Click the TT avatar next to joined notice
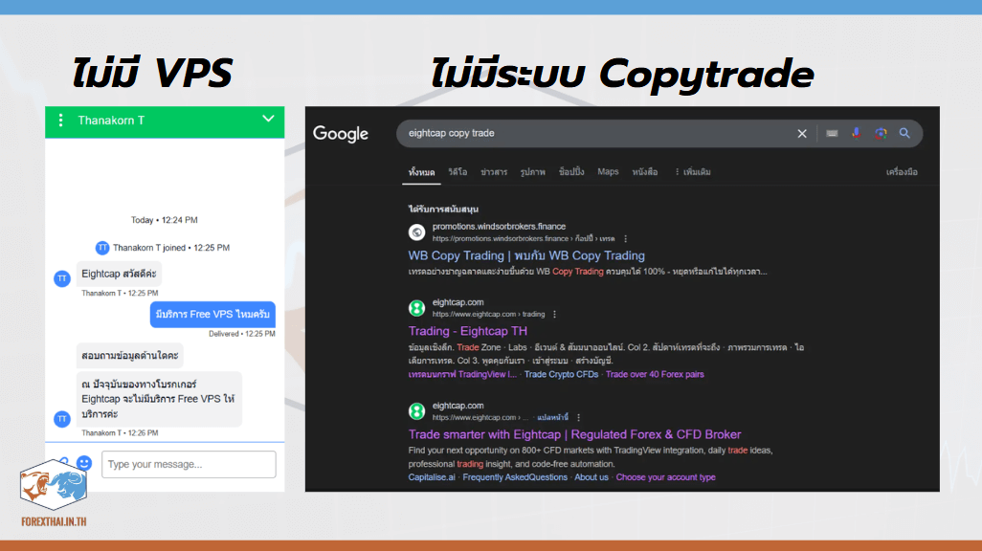The image size is (982, 551). click(102, 248)
